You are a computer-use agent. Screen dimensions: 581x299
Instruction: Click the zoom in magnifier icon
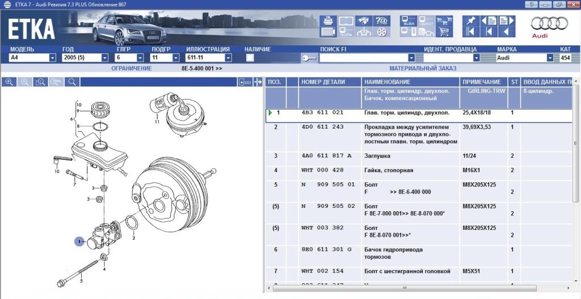(x=9, y=82)
